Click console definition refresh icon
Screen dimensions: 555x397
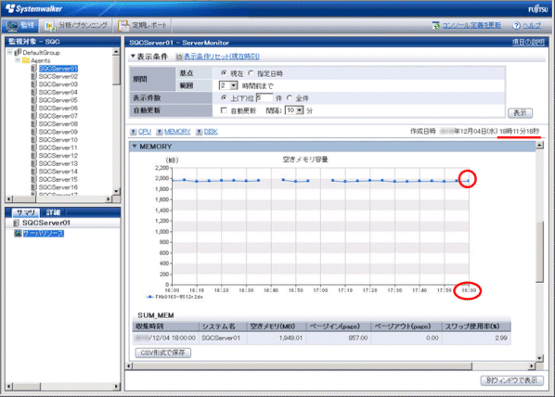pyautogui.click(x=436, y=25)
